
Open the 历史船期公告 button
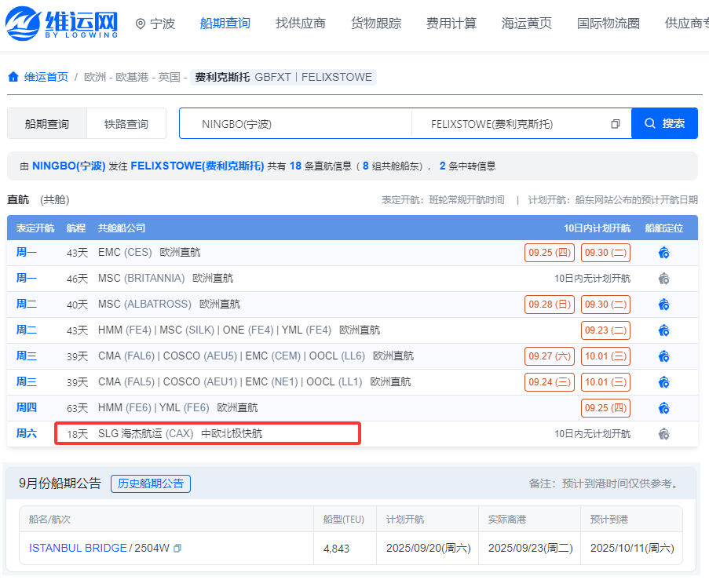pyautogui.click(x=151, y=483)
